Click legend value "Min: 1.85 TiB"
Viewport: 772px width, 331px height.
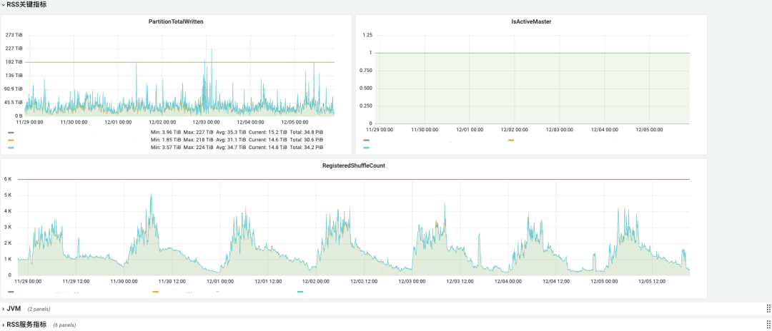click(x=165, y=140)
